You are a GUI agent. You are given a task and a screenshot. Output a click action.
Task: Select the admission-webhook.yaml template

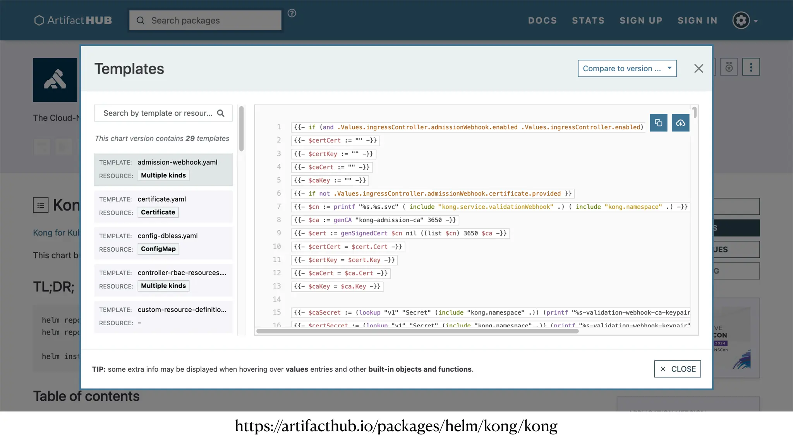[163, 170]
